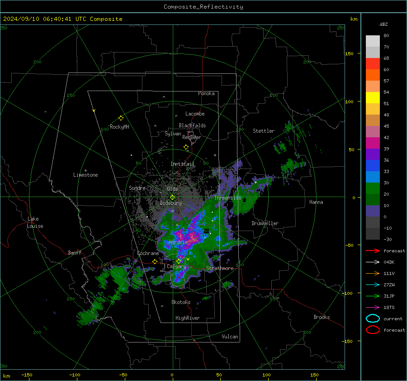The width and height of the screenshot is (407, 381).
Task: Click the dBZ legend heading
Action: [x=383, y=24]
